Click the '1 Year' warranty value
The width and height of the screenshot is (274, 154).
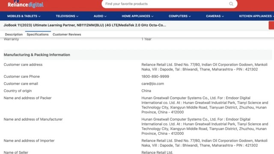[146, 39]
